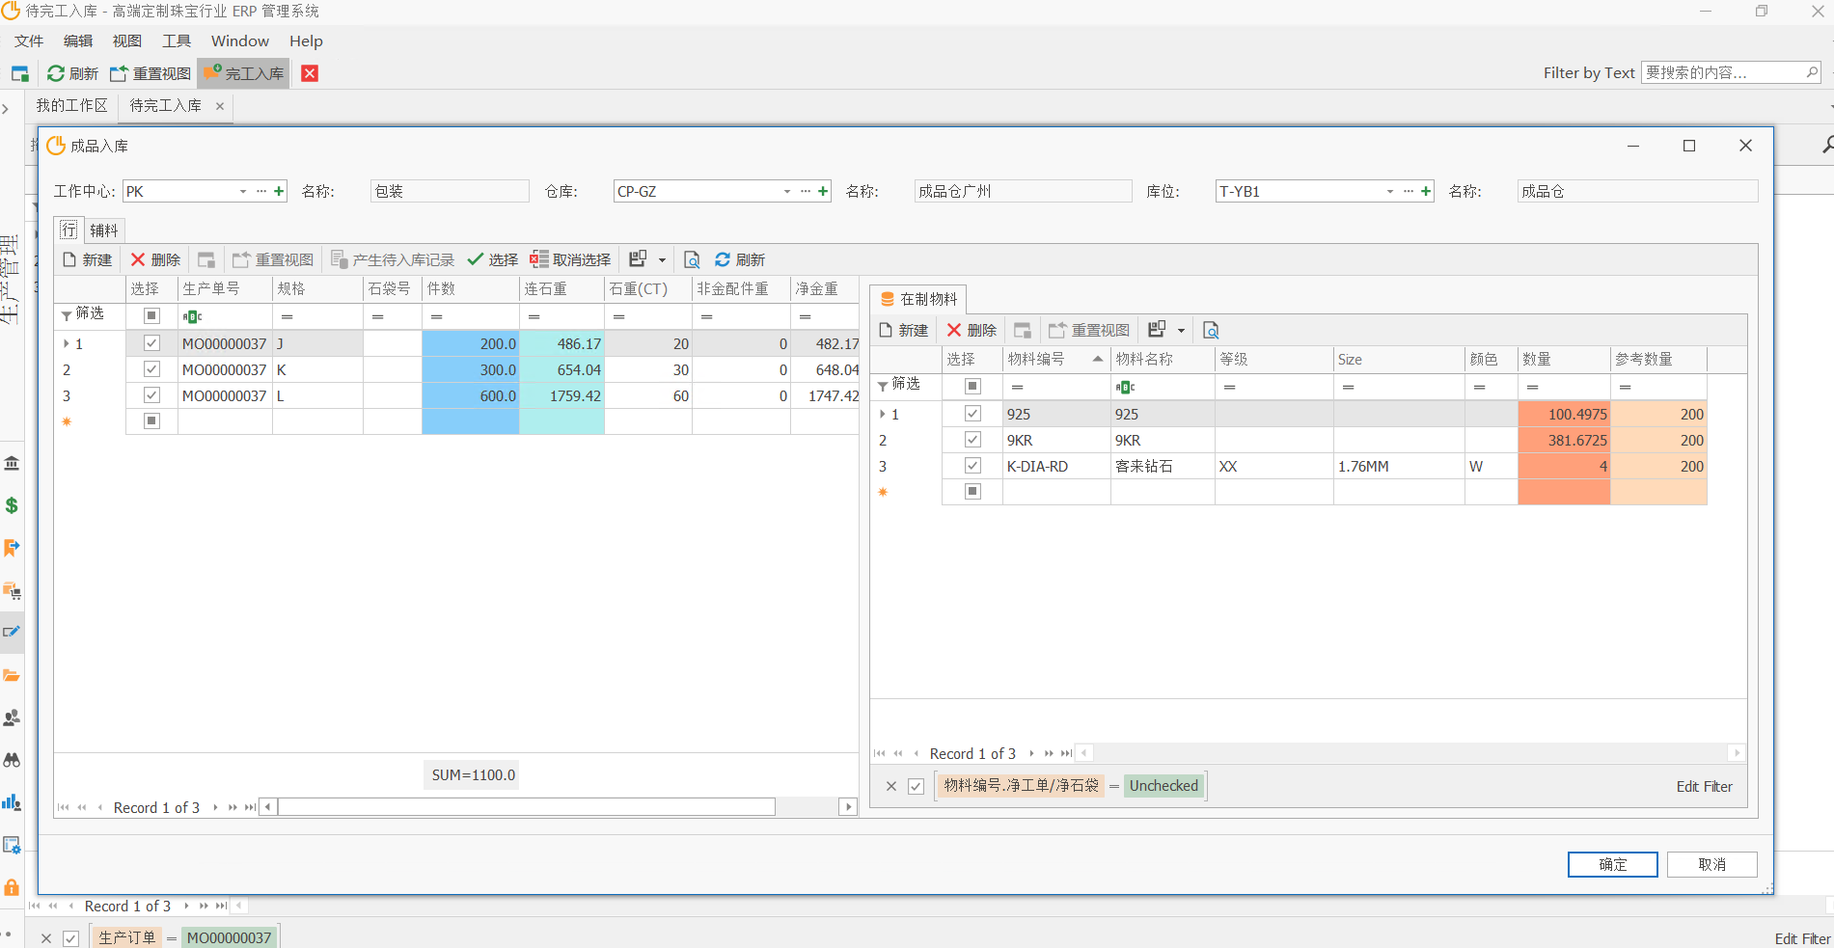The height and width of the screenshot is (948, 1834).
Task: Click the horizontal scrollbar under the left grid
Action: point(526,807)
